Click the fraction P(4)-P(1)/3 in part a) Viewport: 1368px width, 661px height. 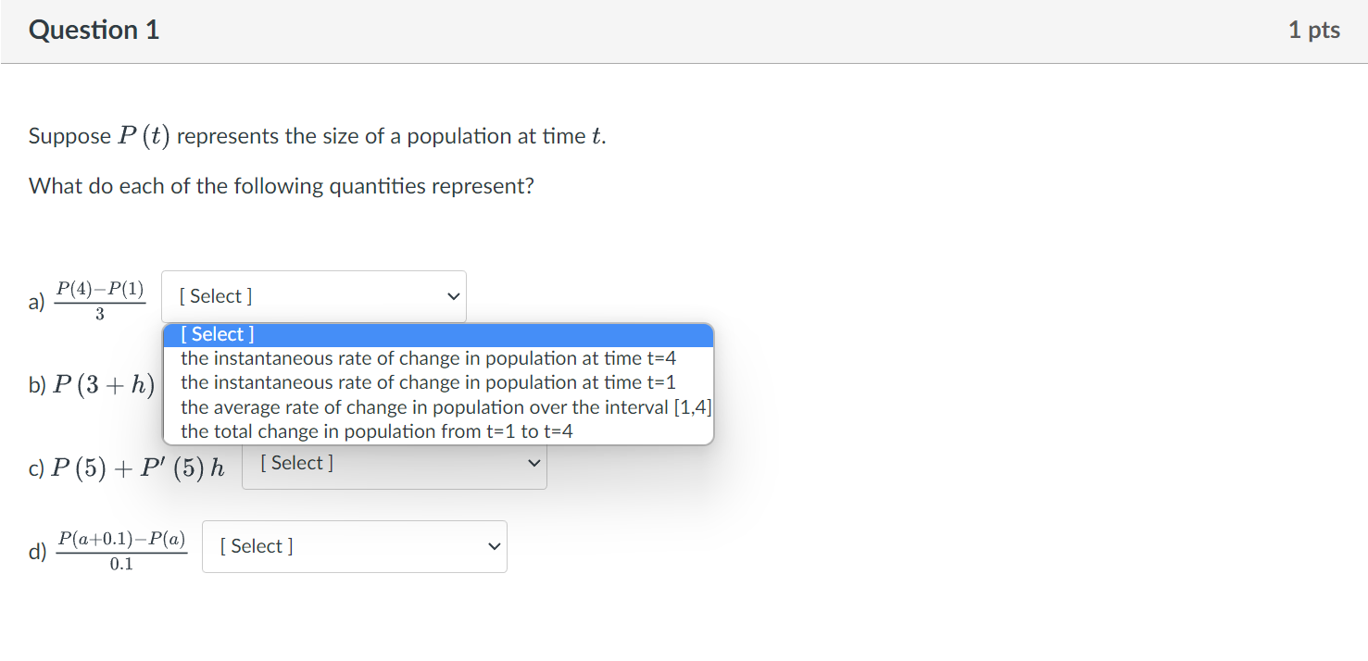[100, 296]
